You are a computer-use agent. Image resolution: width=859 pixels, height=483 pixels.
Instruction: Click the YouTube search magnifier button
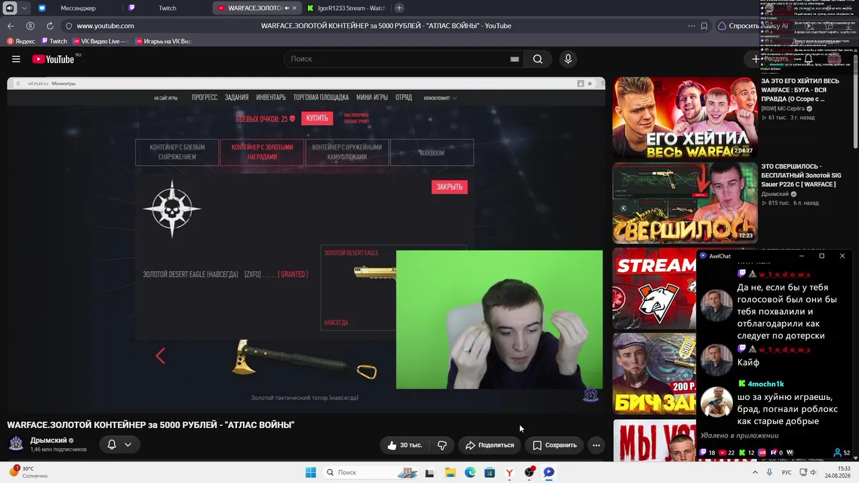coord(538,59)
